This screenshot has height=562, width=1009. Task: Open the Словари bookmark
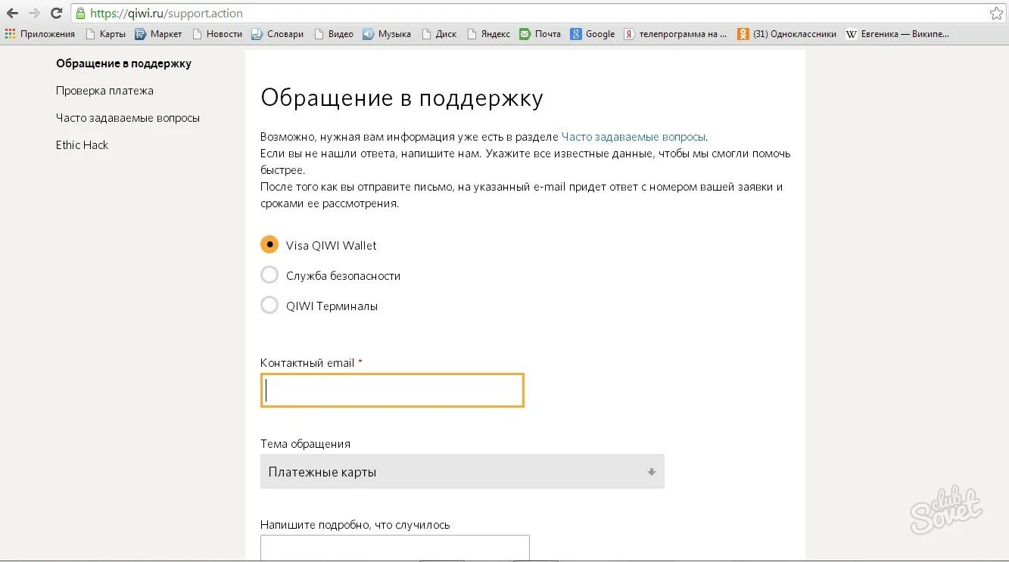(278, 34)
